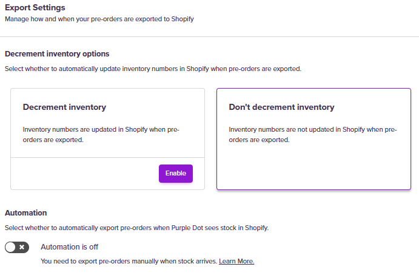Open the Learn More link
Screen dimensions: 419x275
pyautogui.click(x=236, y=262)
